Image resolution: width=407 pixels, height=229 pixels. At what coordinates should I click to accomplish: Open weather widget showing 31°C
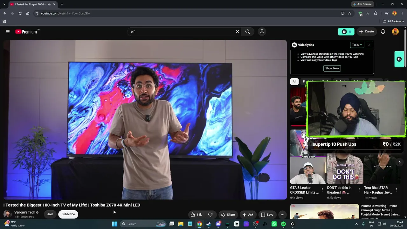pos(14,224)
